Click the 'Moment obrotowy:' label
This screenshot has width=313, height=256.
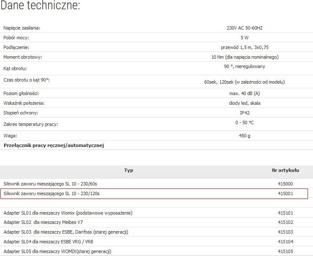[x=22, y=57]
